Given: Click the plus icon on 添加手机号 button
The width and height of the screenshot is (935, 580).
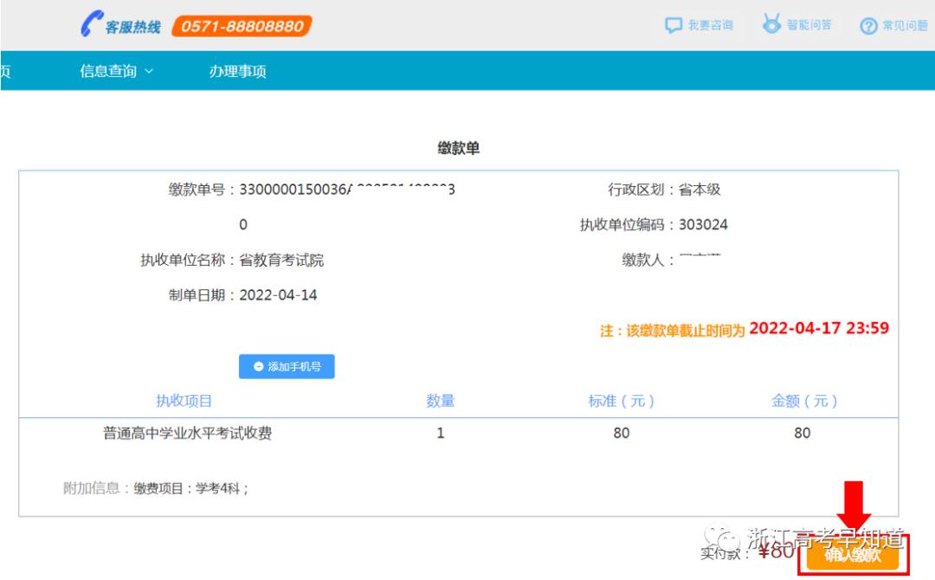Looking at the screenshot, I should (257, 366).
